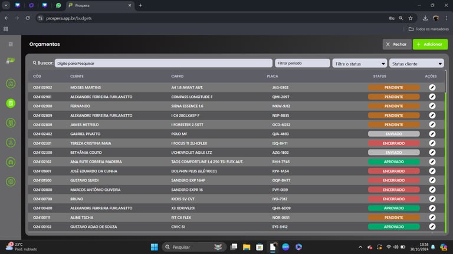Switch to the Prospera browser tab
This screenshot has width=453, height=254.
point(101,5)
